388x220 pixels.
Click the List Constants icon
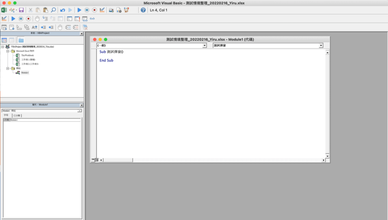pos(12,27)
